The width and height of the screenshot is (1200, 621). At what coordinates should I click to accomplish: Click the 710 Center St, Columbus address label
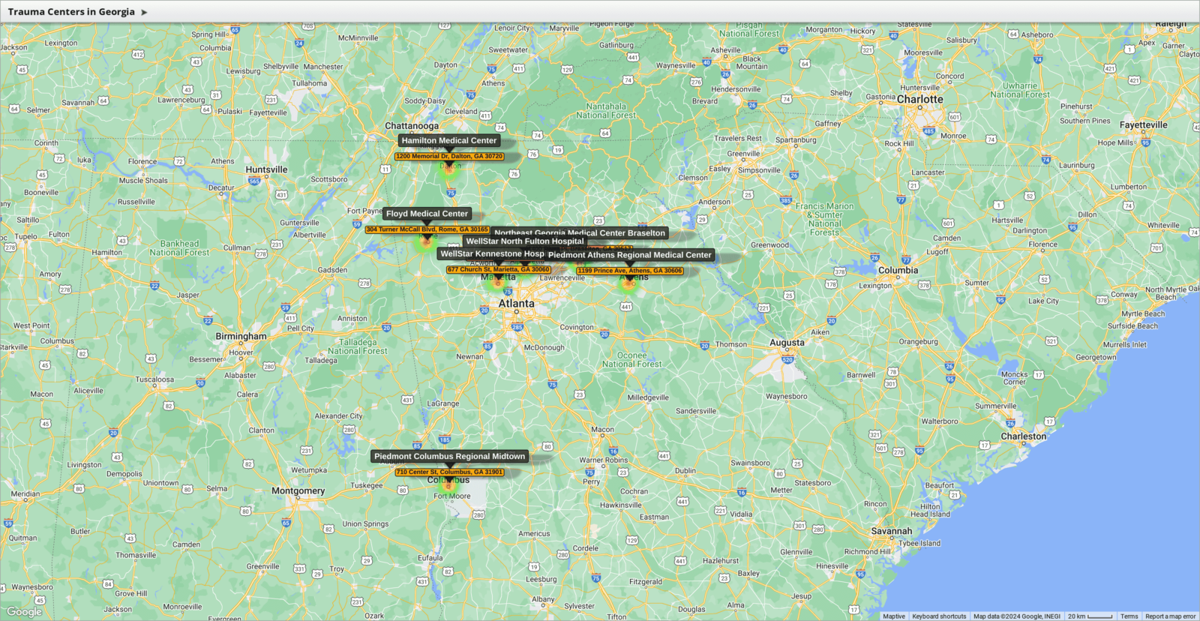click(449, 472)
